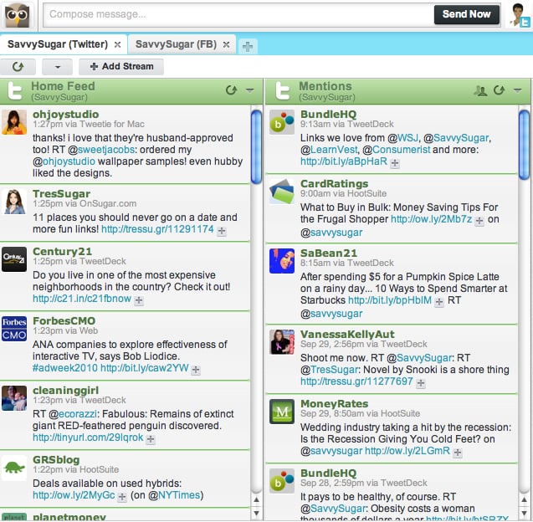
Task: Switch to the SavvySugar (Twitter) tab
Action: tap(58, 44)
